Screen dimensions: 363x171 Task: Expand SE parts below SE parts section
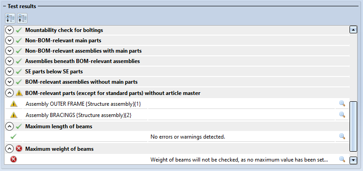tap(9, 72)
